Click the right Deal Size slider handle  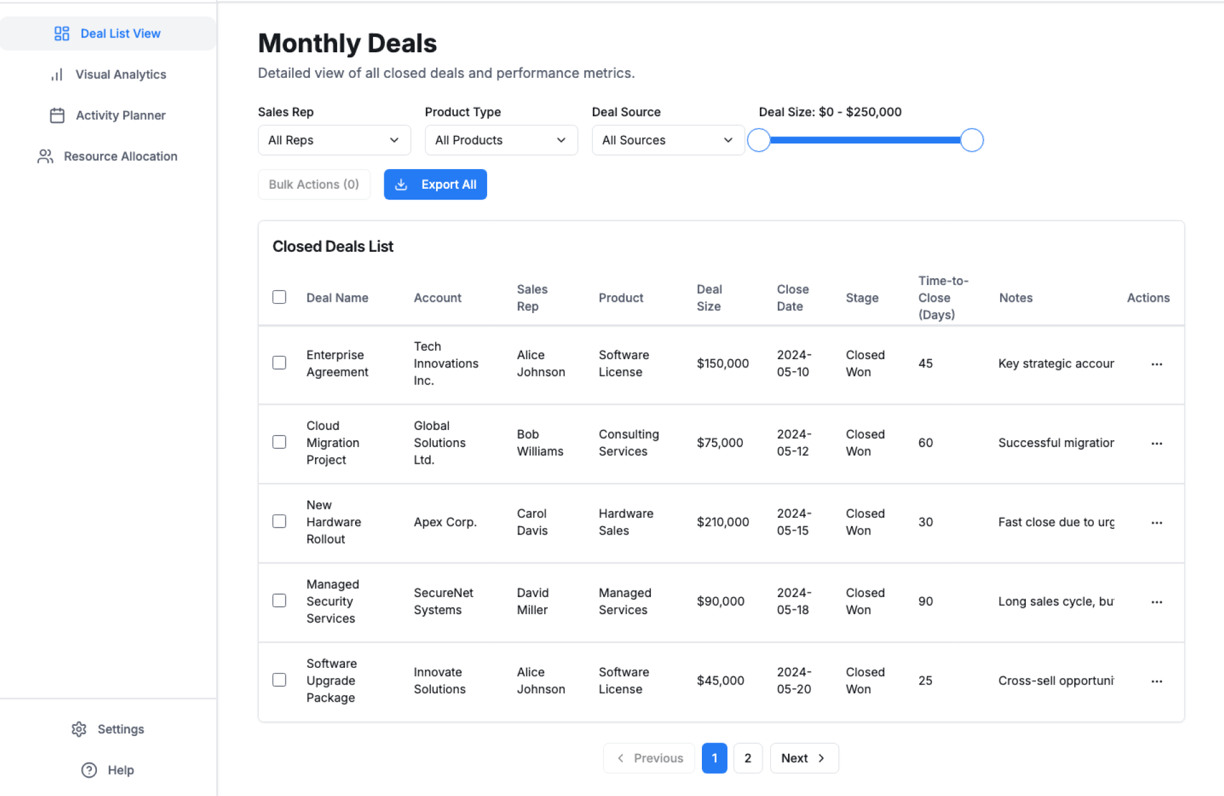click(x=972, y=140)
